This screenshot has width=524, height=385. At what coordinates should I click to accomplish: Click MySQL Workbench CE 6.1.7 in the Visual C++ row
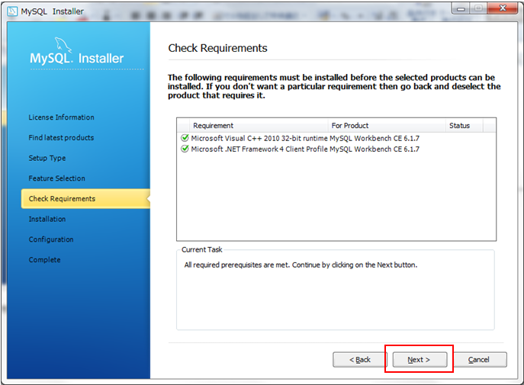click(375, 138)
